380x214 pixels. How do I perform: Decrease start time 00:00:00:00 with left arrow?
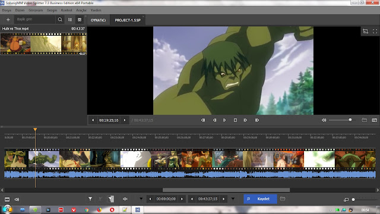coord(150,199)
